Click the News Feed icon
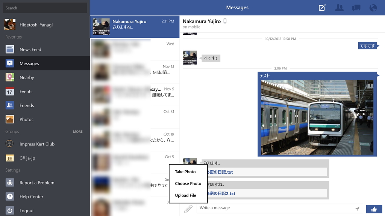Screen dimensions: 385x216 click(x=10, y=49)
